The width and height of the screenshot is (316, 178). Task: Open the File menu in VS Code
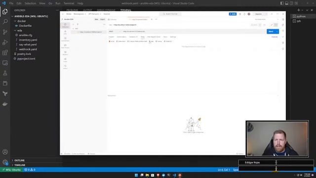coord(11,3)
